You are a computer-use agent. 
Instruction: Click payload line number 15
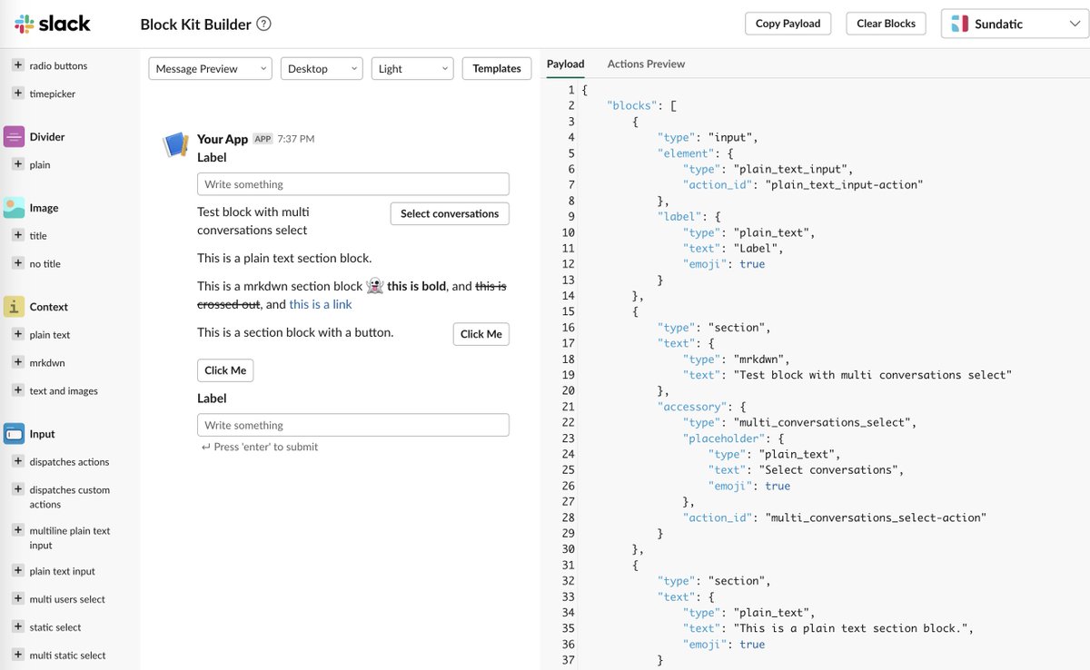(569, 311)
